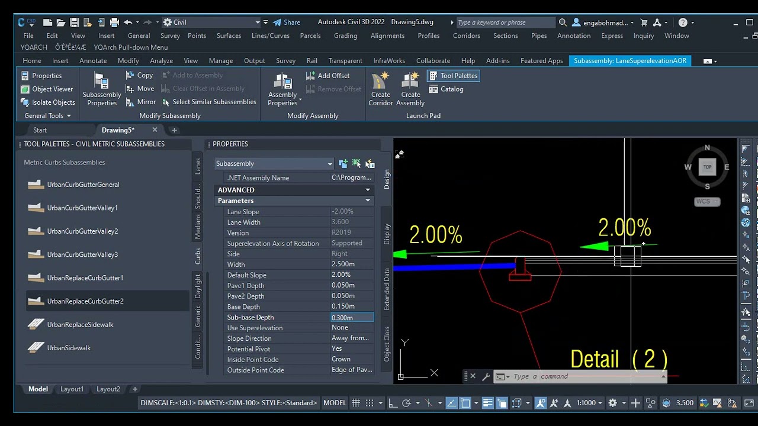Click Add Offset in Modify Assembly panel

[327, 76]
